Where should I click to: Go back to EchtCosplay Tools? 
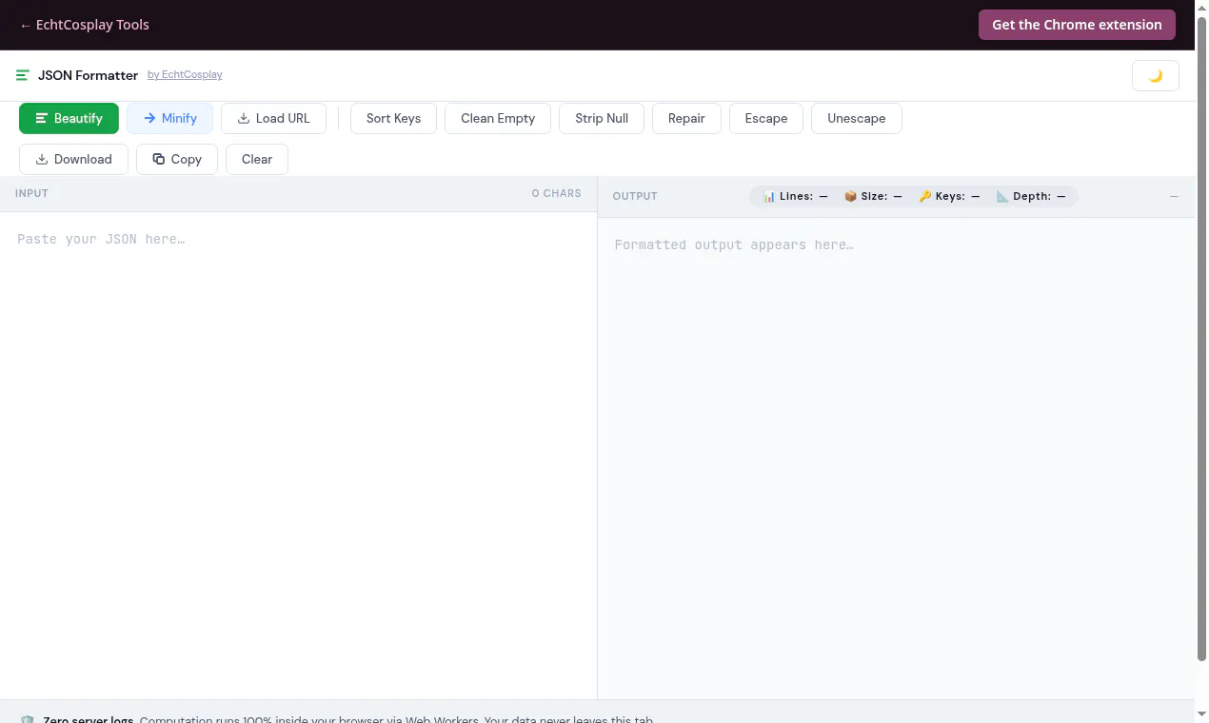[85, 25]
